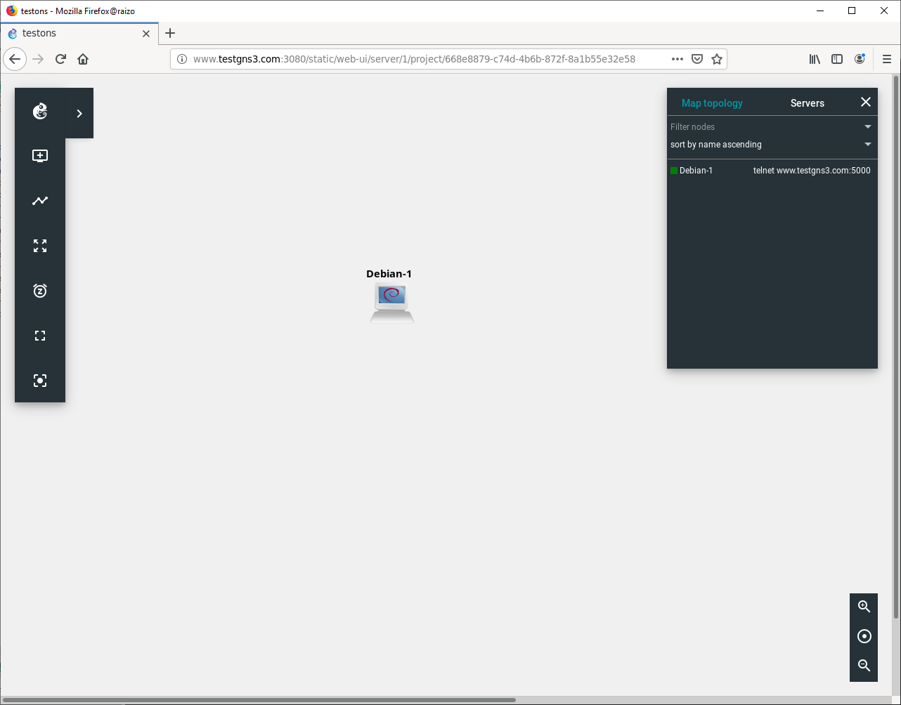The width and height of the screenshot is (901, 705).
Task: Click the telnet link for Debian-1
Action: pyautogui.click(x=812, y=170)
